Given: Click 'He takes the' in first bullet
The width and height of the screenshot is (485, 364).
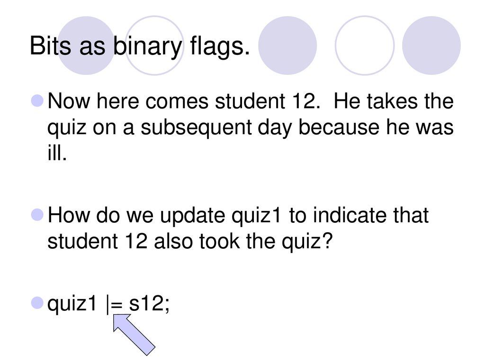Looking at the screenshot, I should 394,101.
